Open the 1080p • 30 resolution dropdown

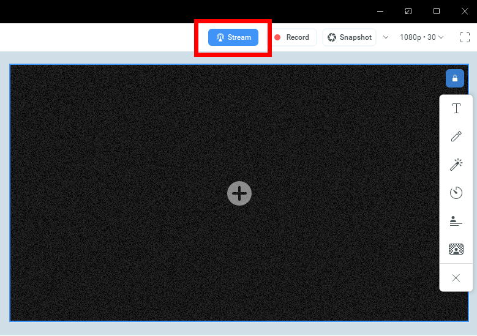click(x=421, y=37)
